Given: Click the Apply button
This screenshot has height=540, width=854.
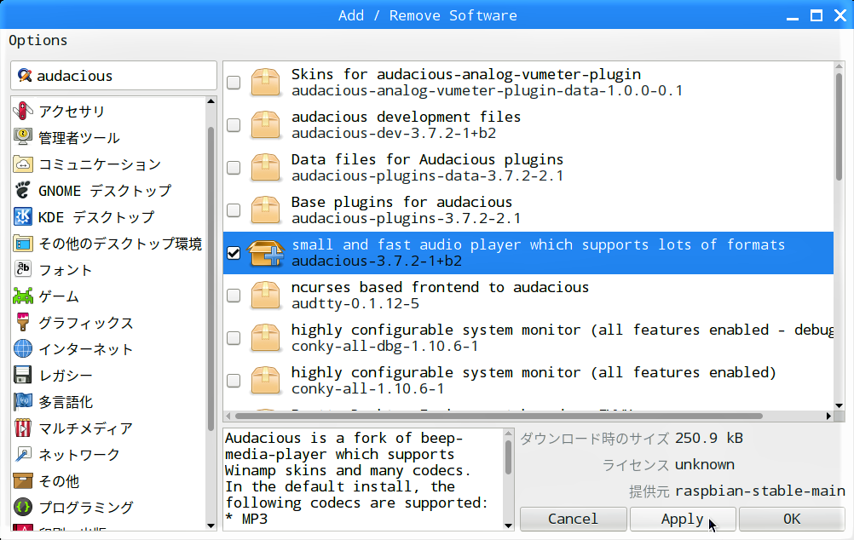Looking at the screenshot, I should [x=683, y=519].
